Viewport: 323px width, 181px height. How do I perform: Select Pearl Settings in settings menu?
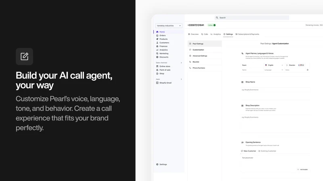[x=205, y=44]
